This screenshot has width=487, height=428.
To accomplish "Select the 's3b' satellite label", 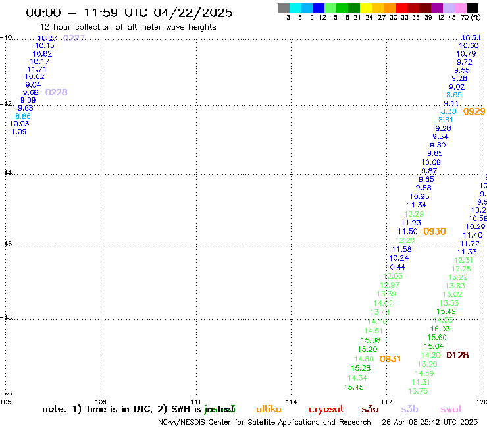I will [409, 409].
